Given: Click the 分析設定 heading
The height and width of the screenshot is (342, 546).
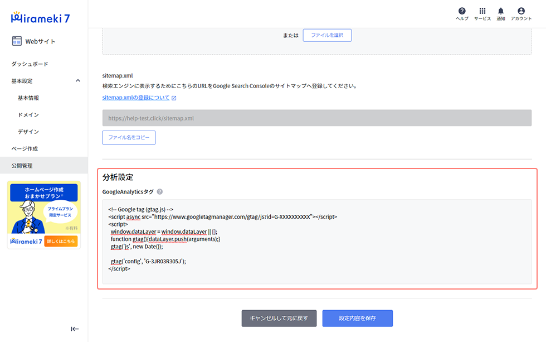Looking at the screenshot, I should click(118, 177).
